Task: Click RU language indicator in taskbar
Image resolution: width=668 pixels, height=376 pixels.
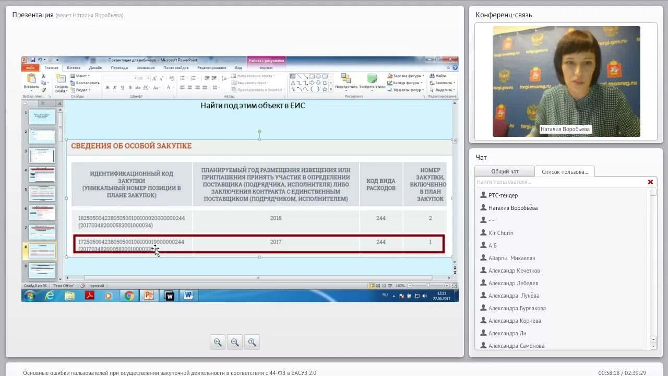Action: click(385, 295)
